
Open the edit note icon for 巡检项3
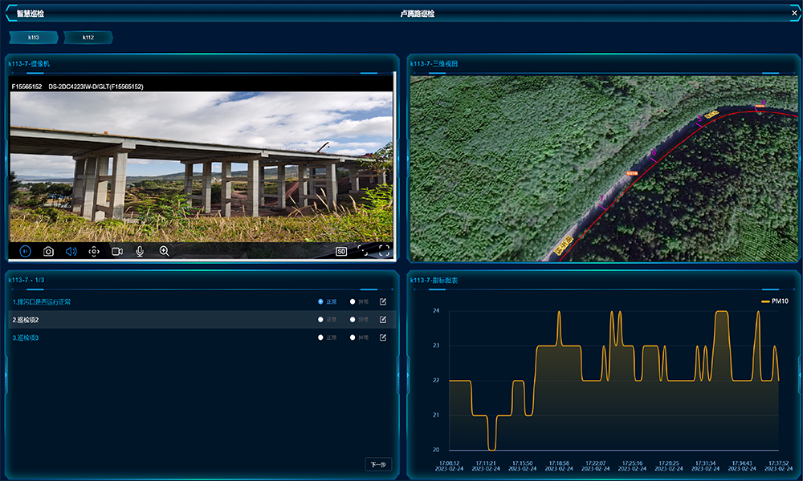[383, 338]
